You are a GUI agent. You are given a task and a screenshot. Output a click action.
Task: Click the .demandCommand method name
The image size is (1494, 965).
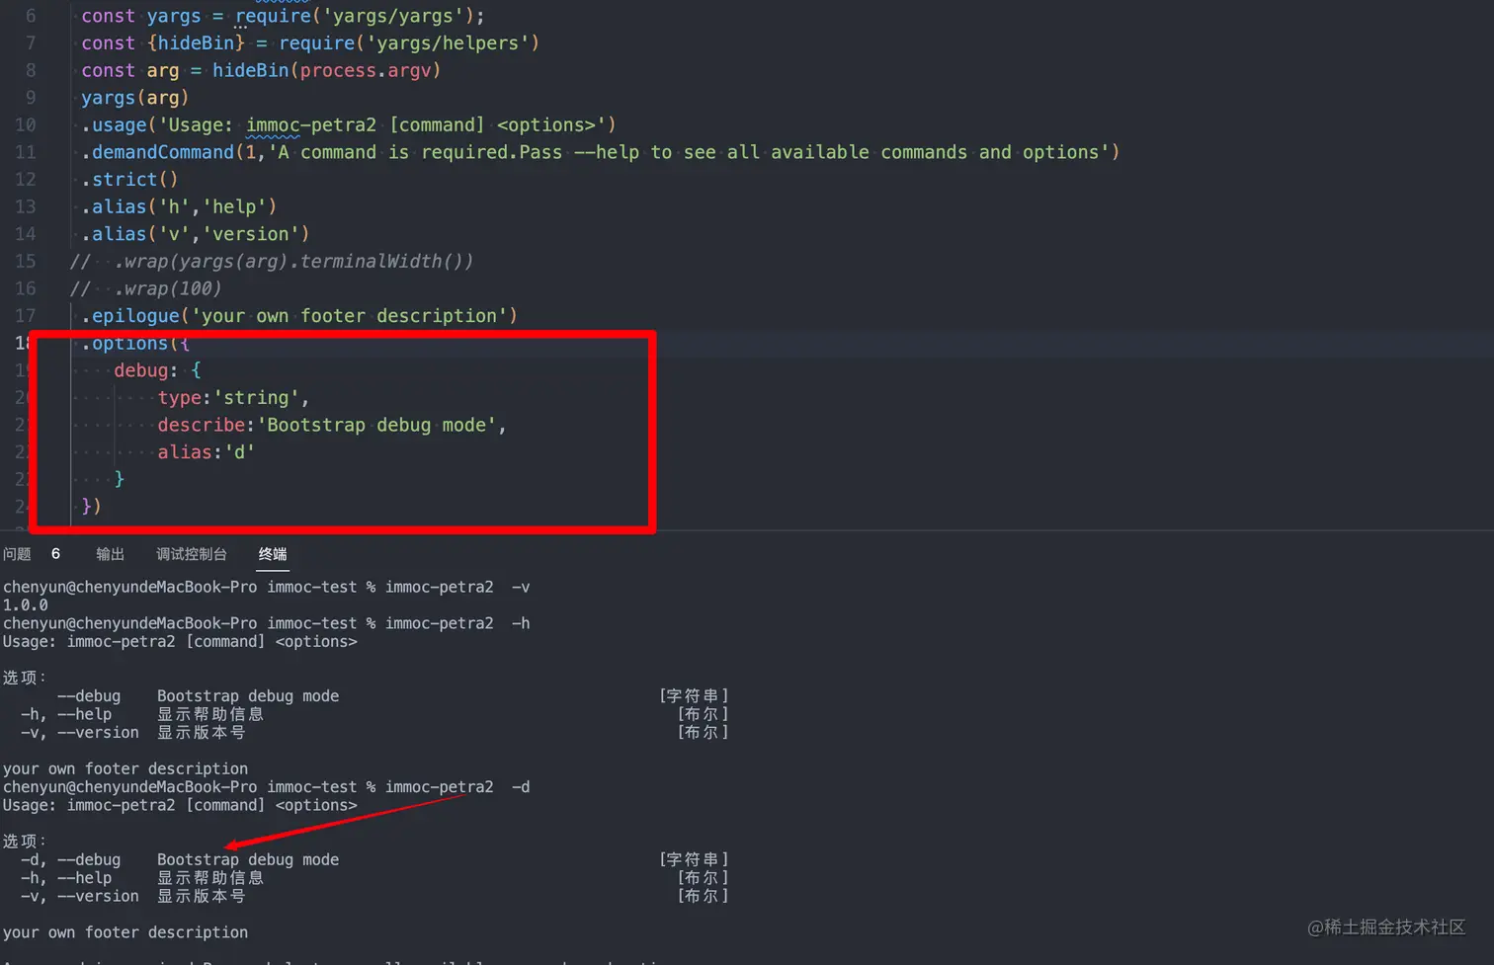pyautogui.click(x=158, y=152)
